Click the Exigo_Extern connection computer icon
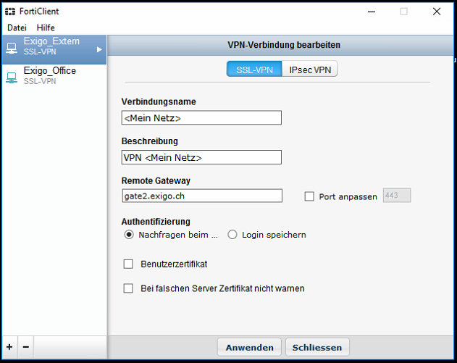The width and height of the screenshot is (457, 363). coord(12,48)
